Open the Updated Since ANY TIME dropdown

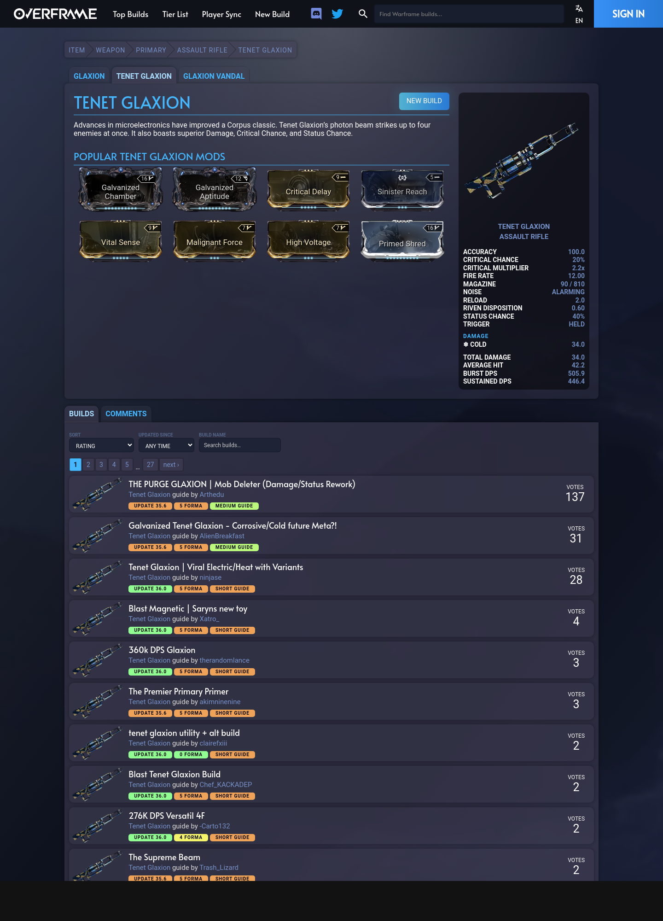(x=166, y=445)
